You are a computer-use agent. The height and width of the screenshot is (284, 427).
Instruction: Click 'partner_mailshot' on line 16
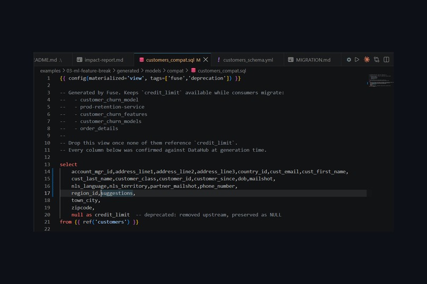click(173, 186)
